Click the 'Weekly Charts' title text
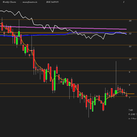This screenshot has height=137, width=137. click(x=9, y=2)
